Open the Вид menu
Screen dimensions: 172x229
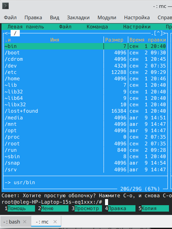(54, 17)
